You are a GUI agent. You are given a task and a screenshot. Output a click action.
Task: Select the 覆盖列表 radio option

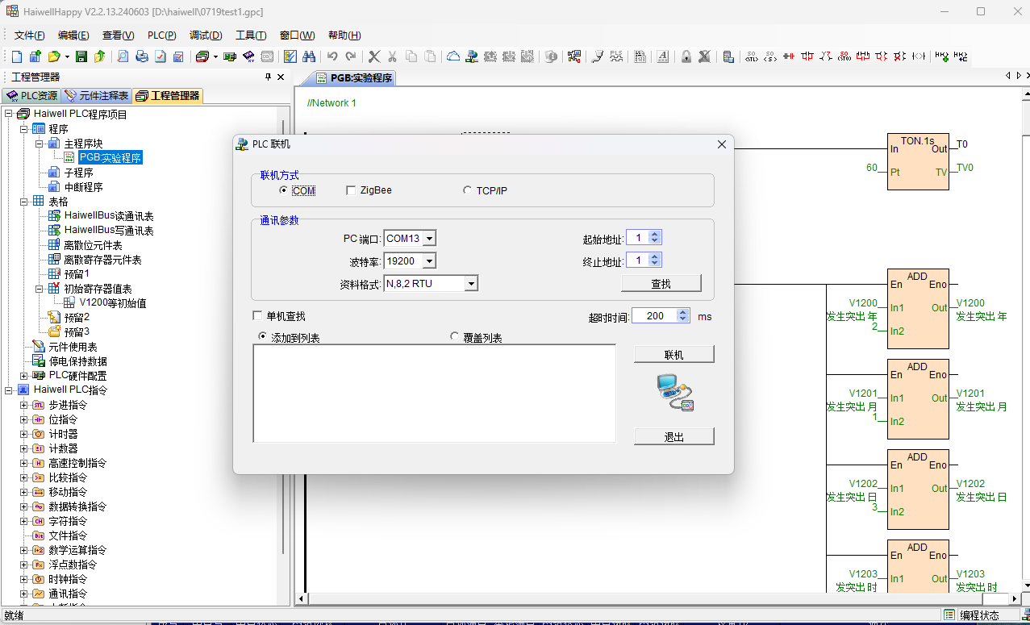coord(455,336)
